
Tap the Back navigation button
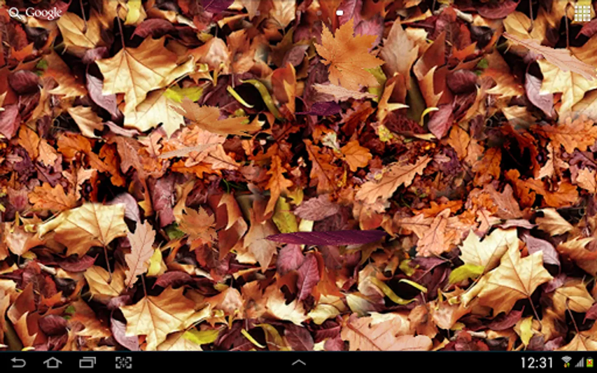tap(18, 363)
